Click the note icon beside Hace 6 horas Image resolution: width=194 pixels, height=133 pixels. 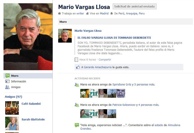point(76,60)
